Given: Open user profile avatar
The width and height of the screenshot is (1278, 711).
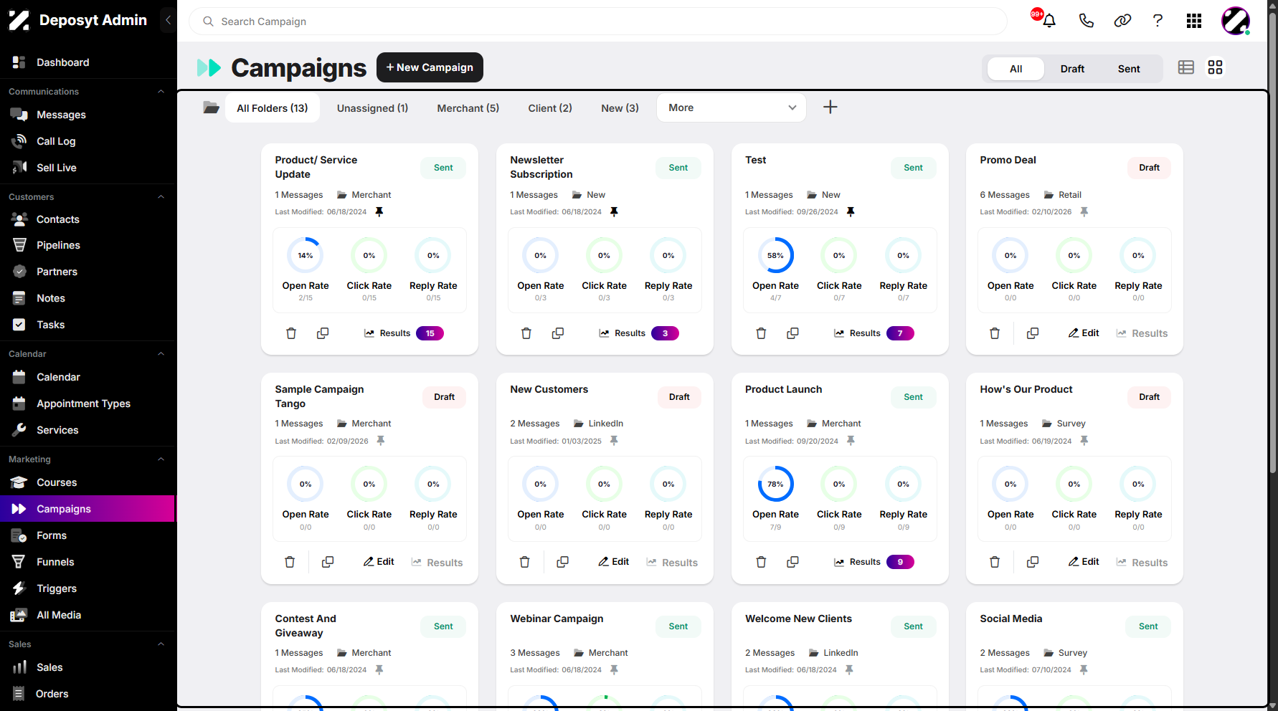Looking at the screenshot, I should coord(1236,21).
